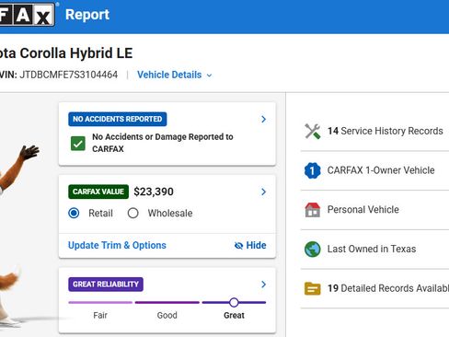Click the 19 Detailed Records Available text

coord(388,288)
